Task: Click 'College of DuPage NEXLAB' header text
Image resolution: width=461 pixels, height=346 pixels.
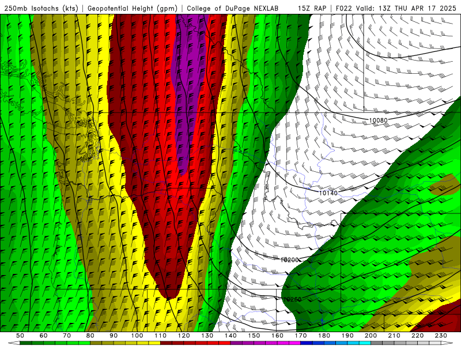Action: [232, 8]
